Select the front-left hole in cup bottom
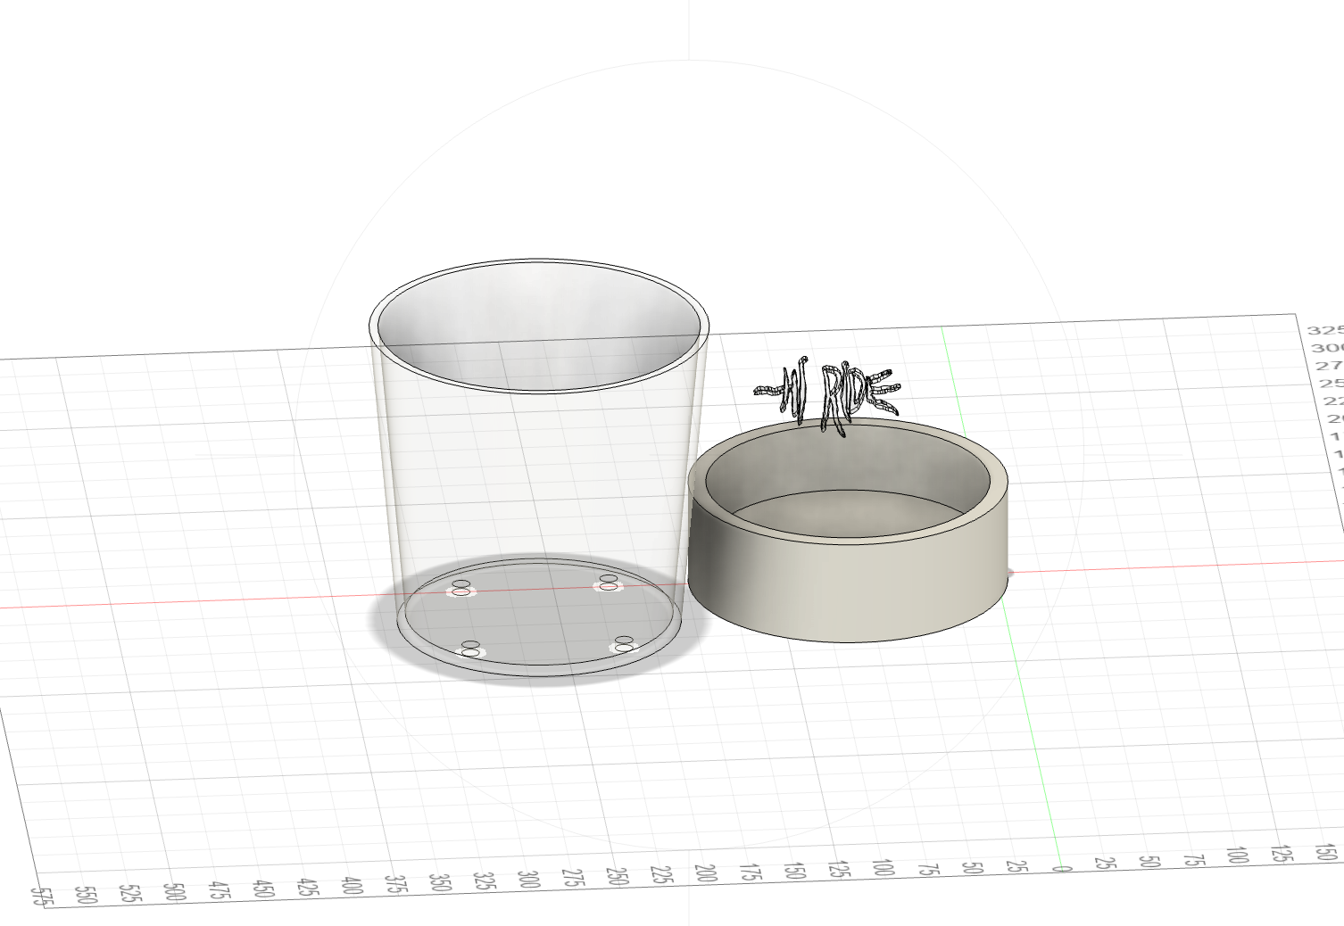Screen dimensions: 1344x926 470,649
